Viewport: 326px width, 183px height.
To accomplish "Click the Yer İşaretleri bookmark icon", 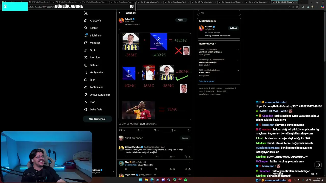I will coord(86,72).
